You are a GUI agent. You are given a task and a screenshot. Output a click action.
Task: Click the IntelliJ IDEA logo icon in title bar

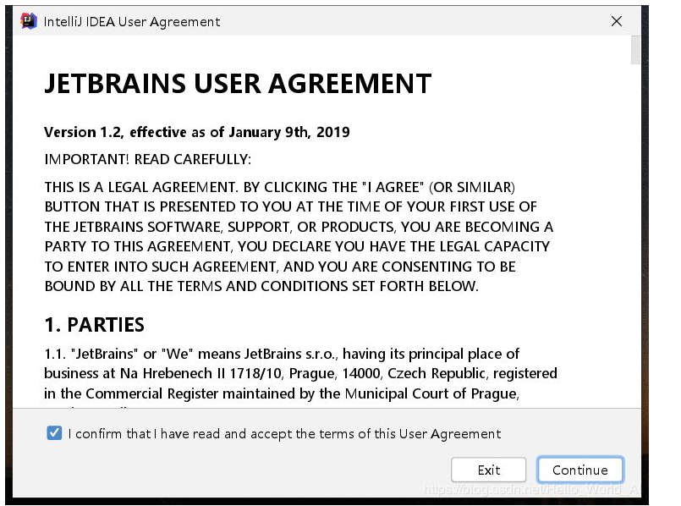click(29, 21)
